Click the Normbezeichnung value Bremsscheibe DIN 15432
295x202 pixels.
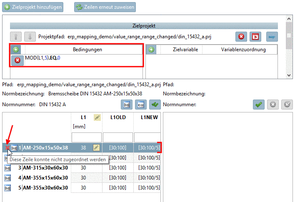point(95,94)
